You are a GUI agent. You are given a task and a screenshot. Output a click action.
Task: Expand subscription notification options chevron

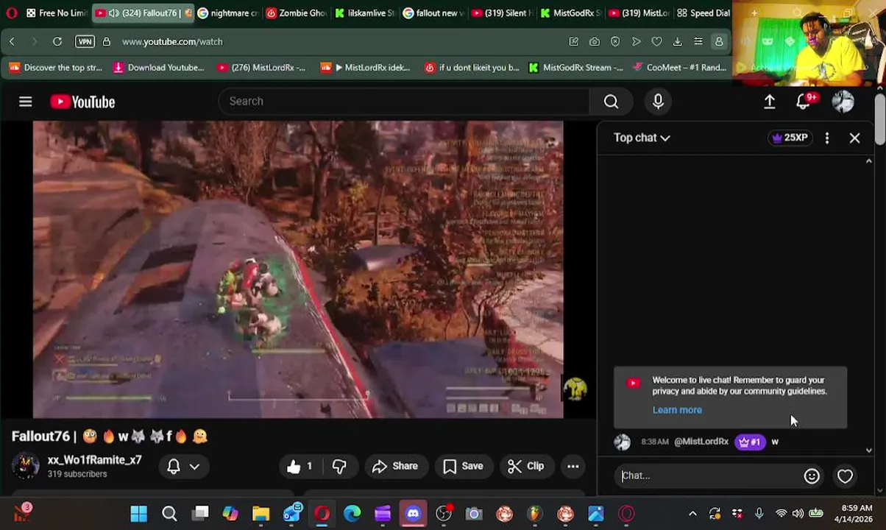[x=194, y=466]
